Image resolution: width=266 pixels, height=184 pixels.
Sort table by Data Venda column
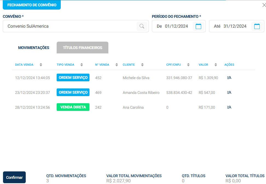tap(41, 65)
